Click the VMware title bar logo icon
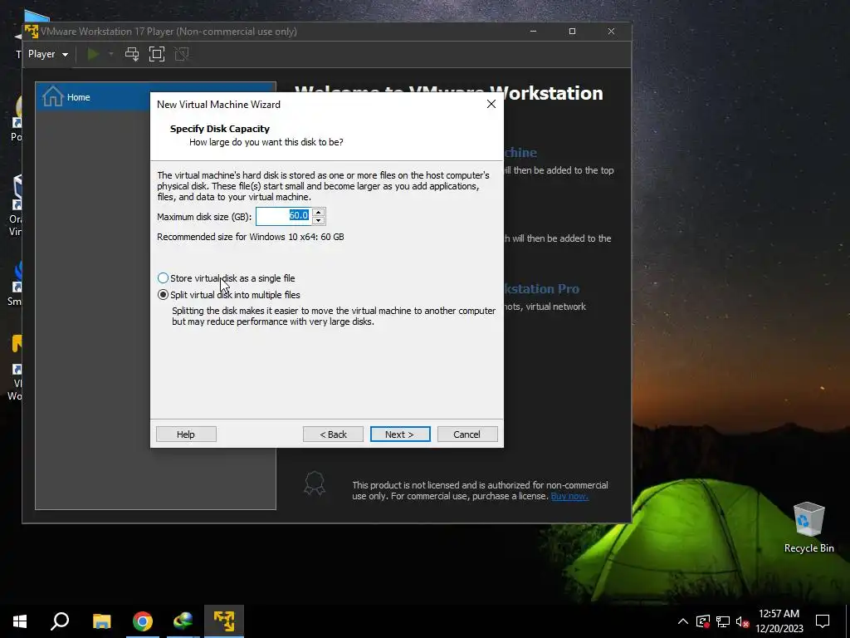Screen dimensions: 850x638 tap(32, 32)
